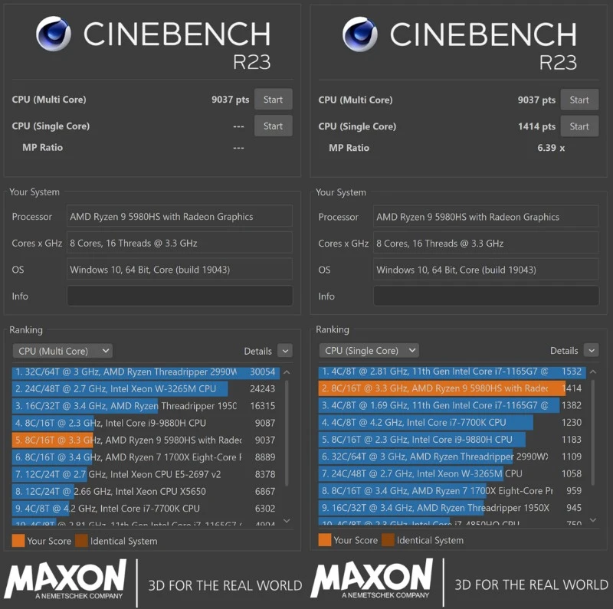Screen dimensions: 613x609
Task: Click the Processor field showing AMD Ryzen 9 5980HS
Action: pos(179,216)
